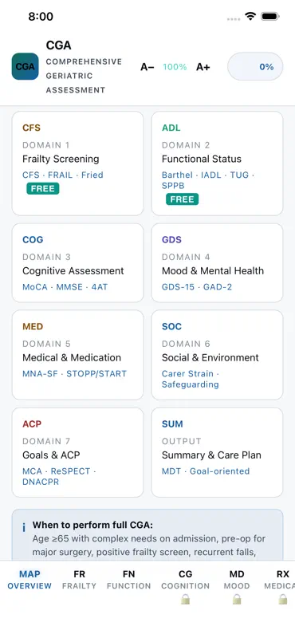
Task: Tap the 100% text size readout
Action: 175,67
